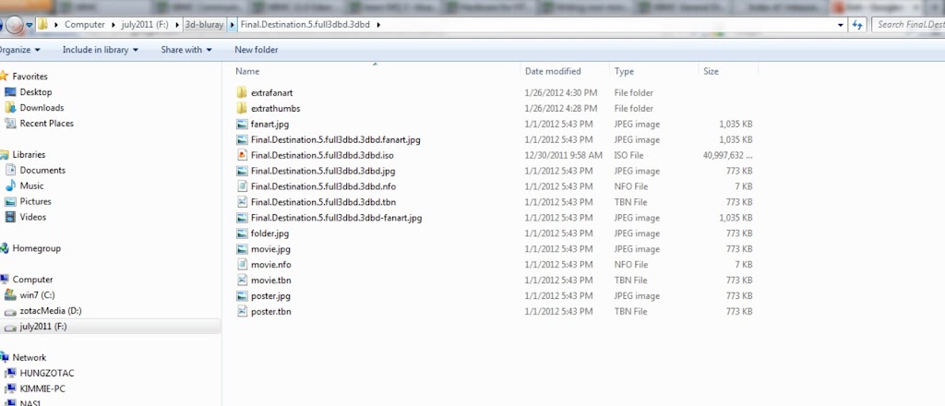
Task: Sort by Type column header
Action: point(624,71)
